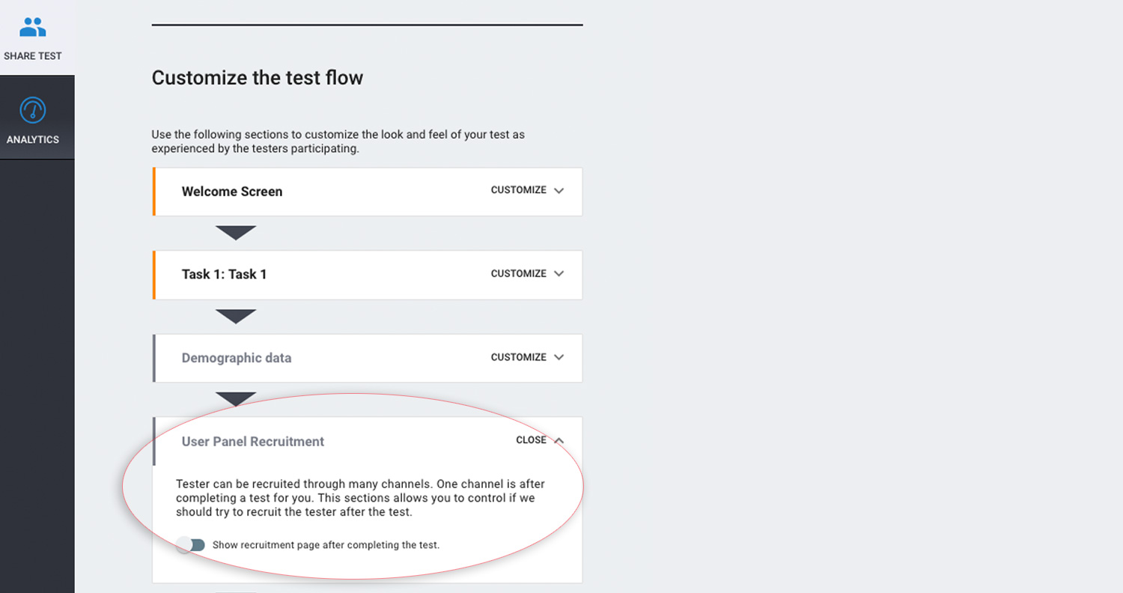Click the text 'Use the following sections to customize'

338,142
